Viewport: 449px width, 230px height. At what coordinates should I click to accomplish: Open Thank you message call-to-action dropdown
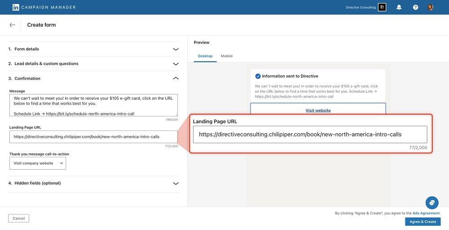[x=37, y=163]
